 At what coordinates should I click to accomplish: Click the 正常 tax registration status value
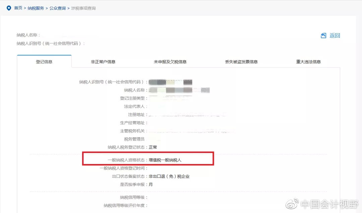(153, 147)
